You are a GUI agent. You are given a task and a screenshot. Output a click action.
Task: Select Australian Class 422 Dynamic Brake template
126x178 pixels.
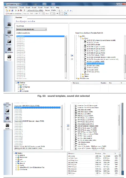click(88, 108)
